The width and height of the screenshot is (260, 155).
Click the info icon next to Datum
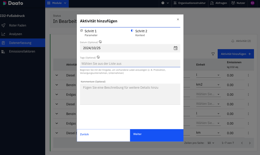pyautogui.click(x=100, y=42)
